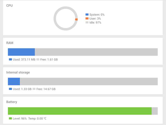Select the orange User segment on CPU ring

pos(76,19)
